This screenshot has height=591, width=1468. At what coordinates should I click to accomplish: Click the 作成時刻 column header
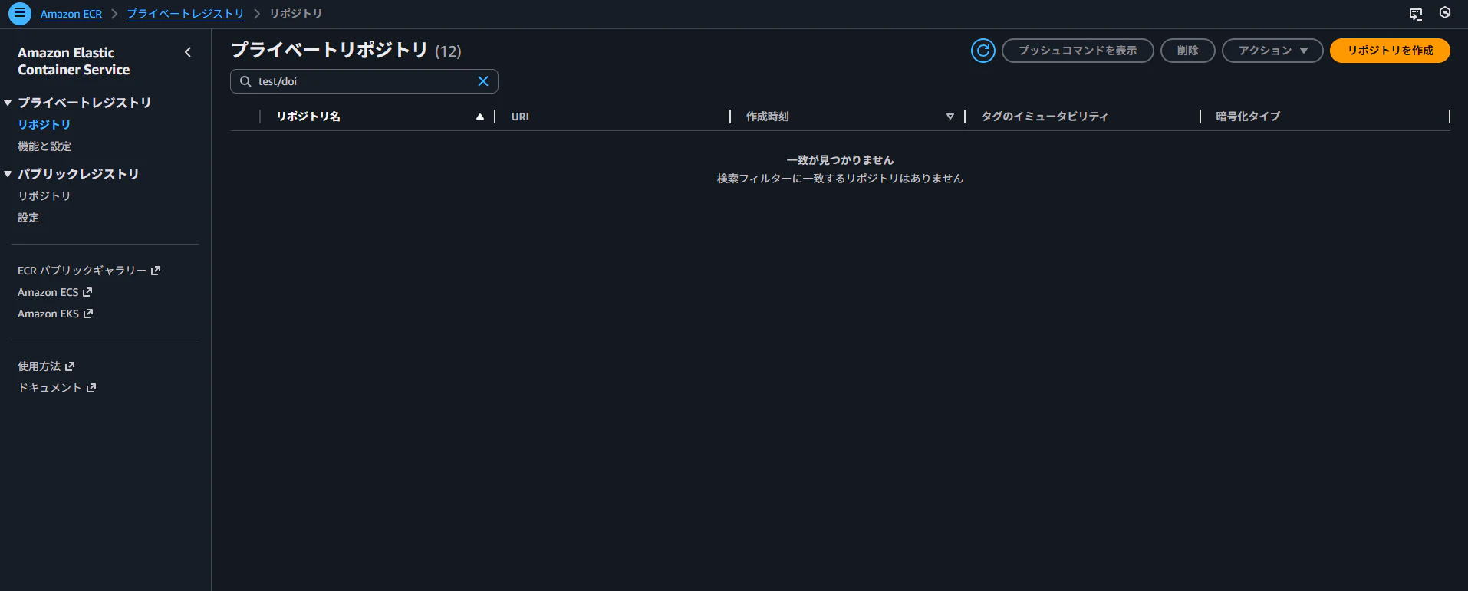pyautogui.click(x=768, y=117)
